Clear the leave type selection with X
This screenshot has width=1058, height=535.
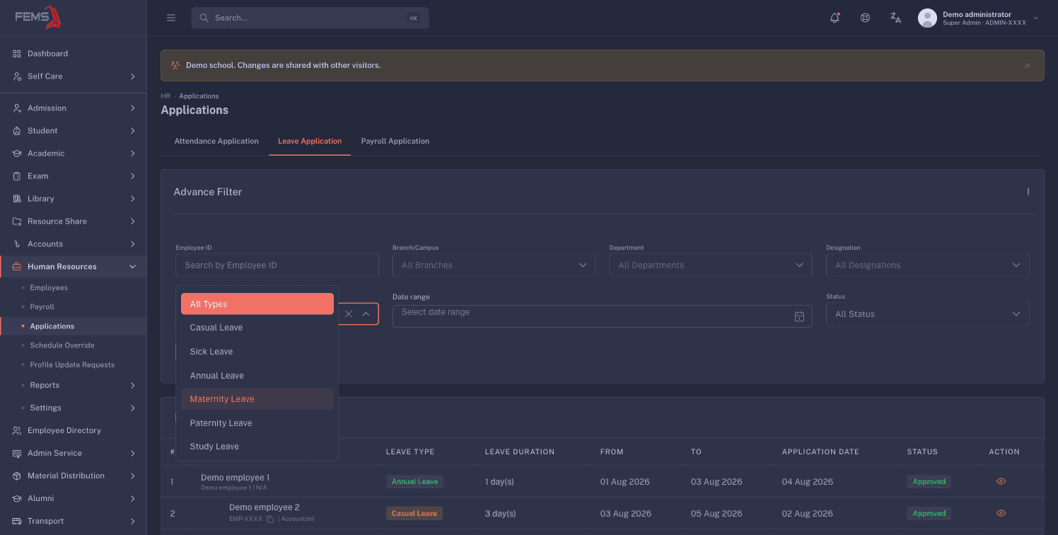click(x=349, y=313)
